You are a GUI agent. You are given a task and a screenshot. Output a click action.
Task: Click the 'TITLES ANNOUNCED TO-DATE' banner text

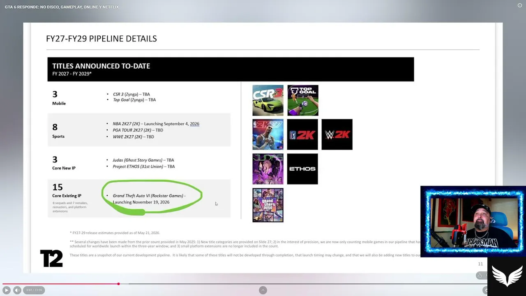coord(101,66)
